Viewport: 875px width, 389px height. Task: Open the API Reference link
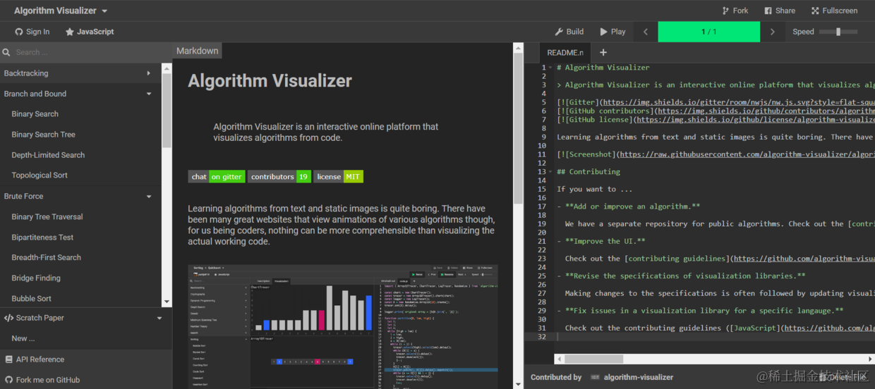[40, 359]
